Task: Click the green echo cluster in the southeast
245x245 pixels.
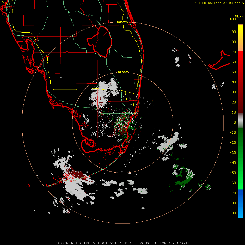Action: pyautogui.click(x=183, y=177)
